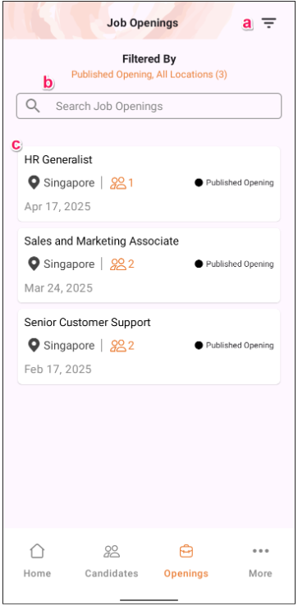The width and height of the screenshot is (298, 606).
Task: Open the HR Generalist job title
Action: [x=58, y=159]
